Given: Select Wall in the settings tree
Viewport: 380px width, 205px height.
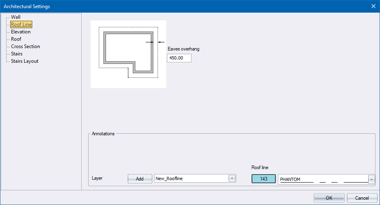Looking at the screenshot, I should (16, 17).
